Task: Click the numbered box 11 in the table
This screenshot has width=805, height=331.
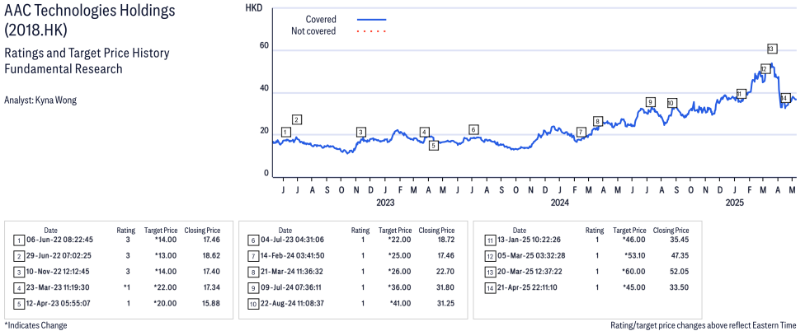Action: click(489, 240)
